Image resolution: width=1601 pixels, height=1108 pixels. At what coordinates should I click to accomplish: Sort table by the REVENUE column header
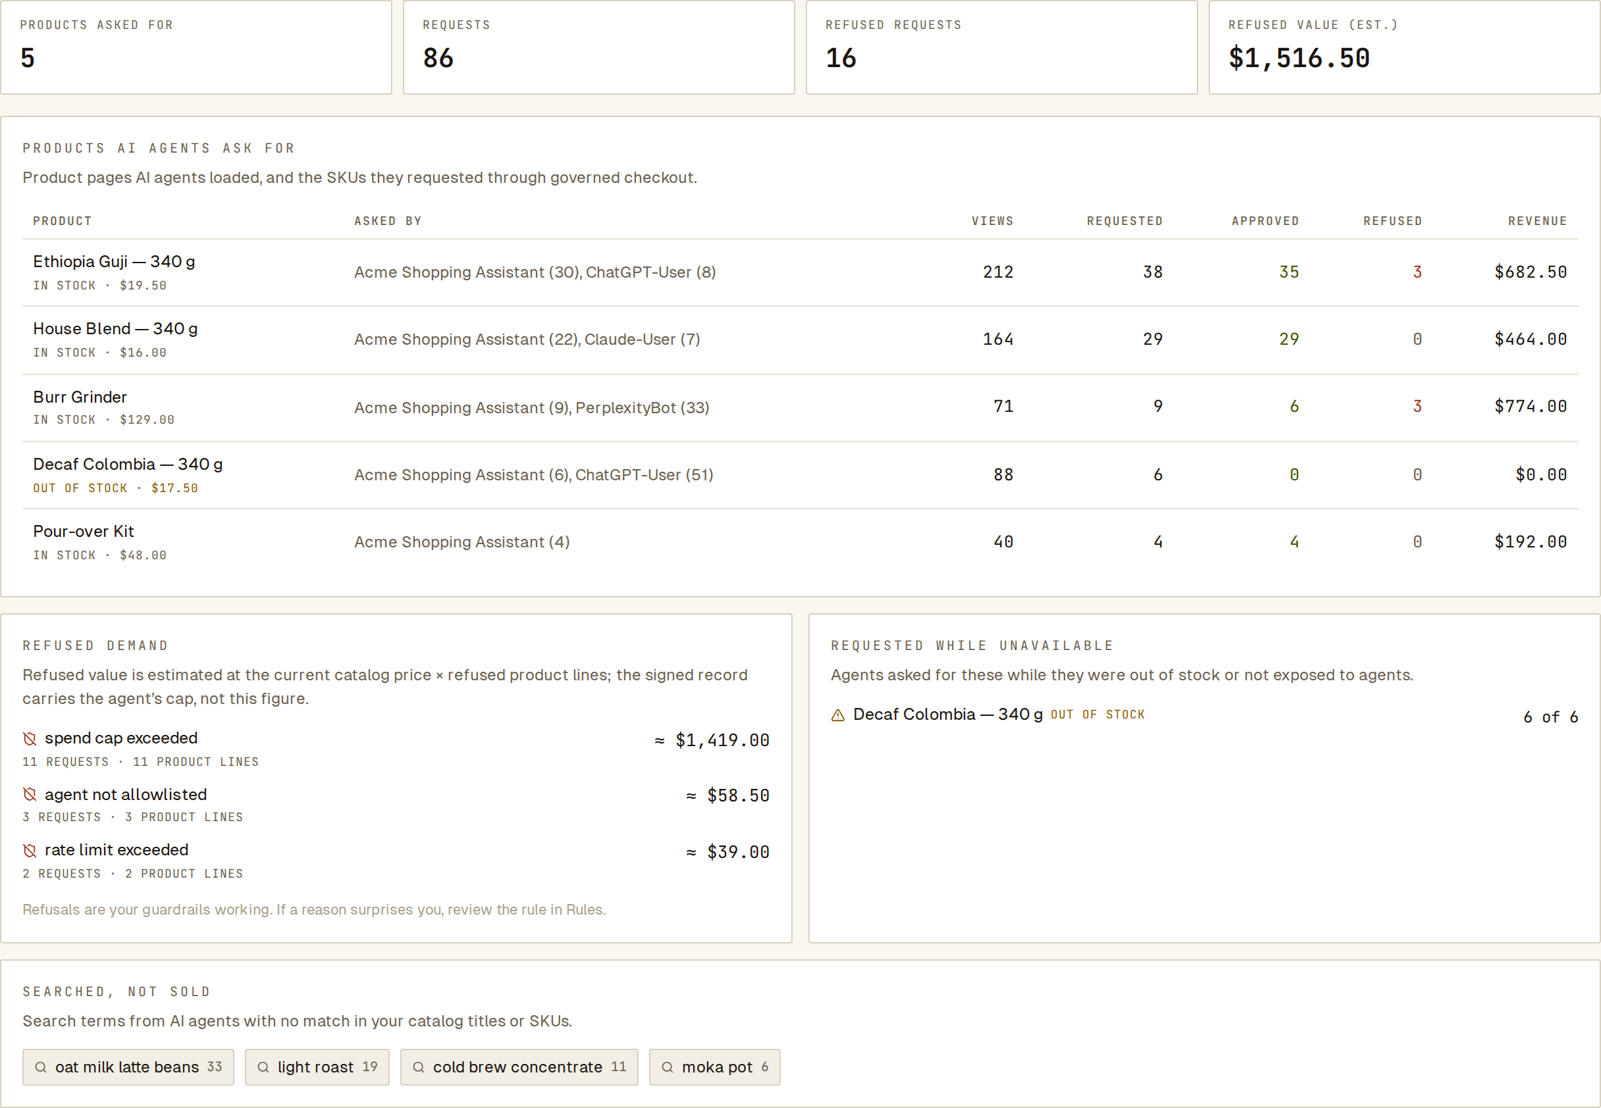[x=1538, y=221]
